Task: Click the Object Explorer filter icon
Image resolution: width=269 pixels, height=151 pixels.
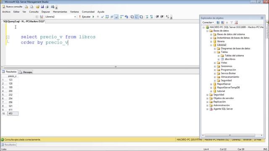Action: pyautogui.click(x=232, y=22)
